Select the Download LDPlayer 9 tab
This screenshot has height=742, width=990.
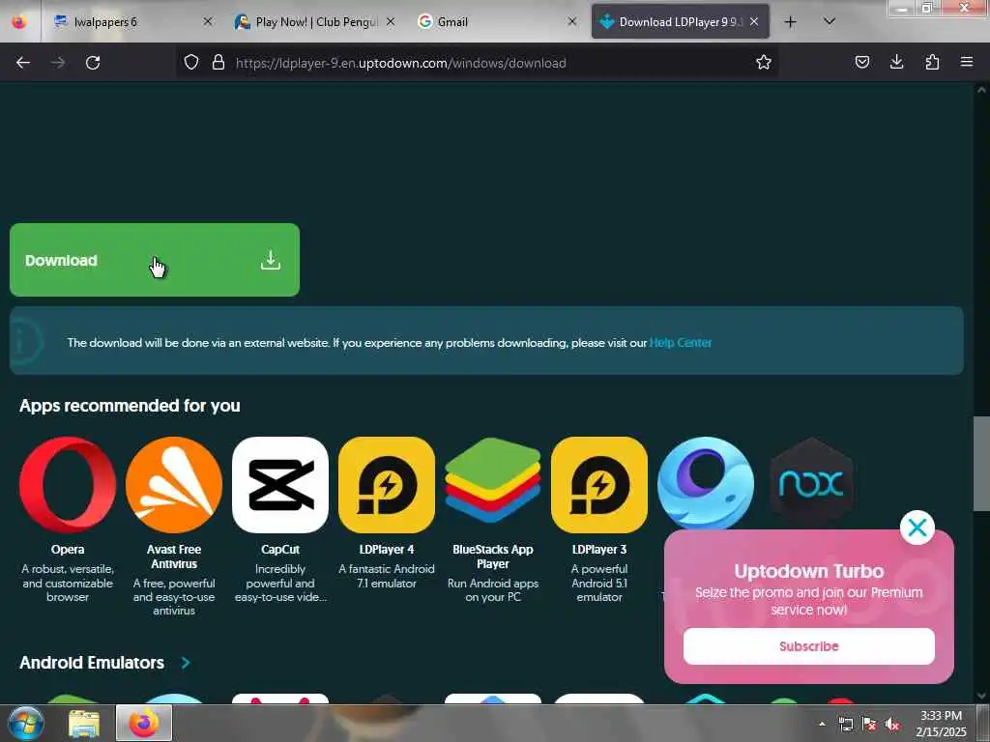(680, 22)
